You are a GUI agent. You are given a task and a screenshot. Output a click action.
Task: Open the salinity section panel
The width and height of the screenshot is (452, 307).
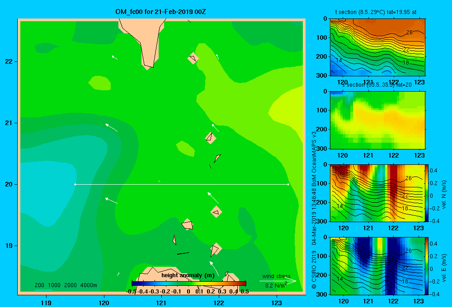[377, 120]
